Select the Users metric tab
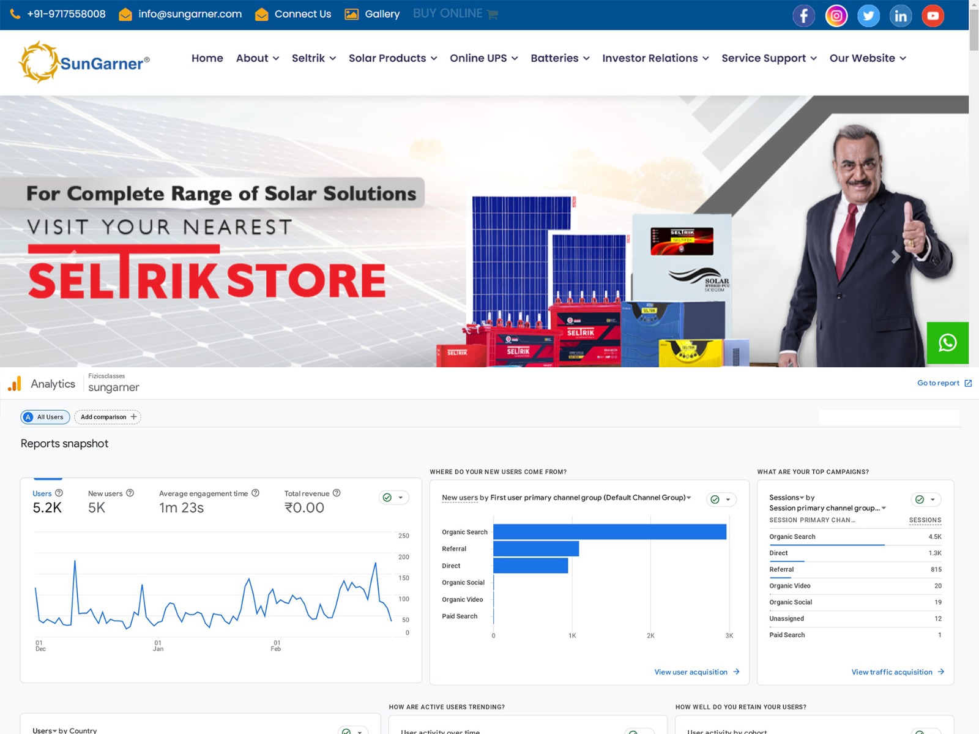The height and width of the screenshot is (734, 979). pyautogui.click(x=47, y=501)
